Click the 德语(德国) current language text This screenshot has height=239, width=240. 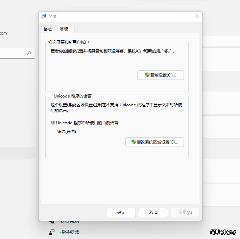(x=67, y=132)
